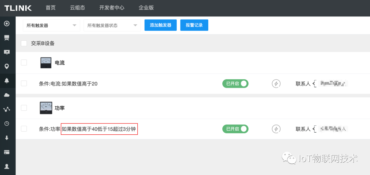Open the cloud icon in sidebar
The width and height of the screenshot is (370, 175).
[7, 95]
